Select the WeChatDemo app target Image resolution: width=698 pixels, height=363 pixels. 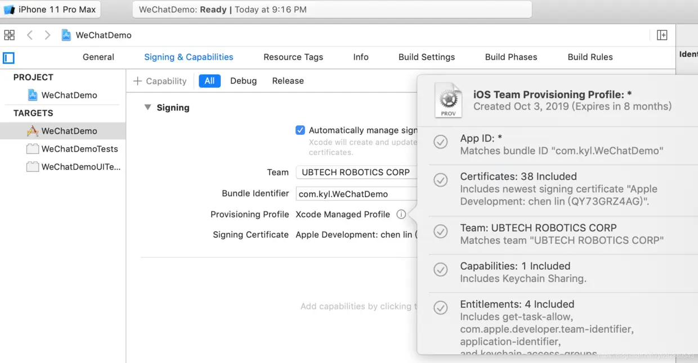click(x=62, y=131)
